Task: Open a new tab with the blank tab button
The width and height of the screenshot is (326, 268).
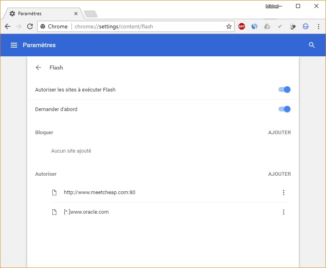Action: (x=91, y=14)
